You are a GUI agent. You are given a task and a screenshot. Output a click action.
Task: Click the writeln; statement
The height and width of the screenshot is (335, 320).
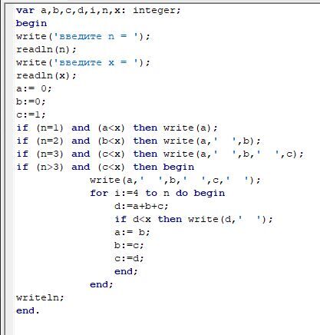tap(40, 297)
